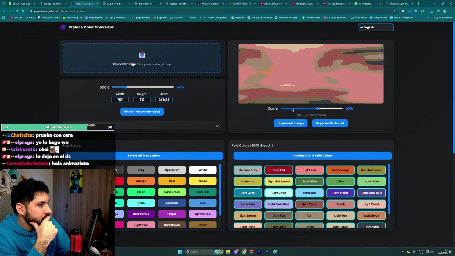Toggle the Dark Indigo paid color
Screen dimensions: 455x256
click(341, 193)
